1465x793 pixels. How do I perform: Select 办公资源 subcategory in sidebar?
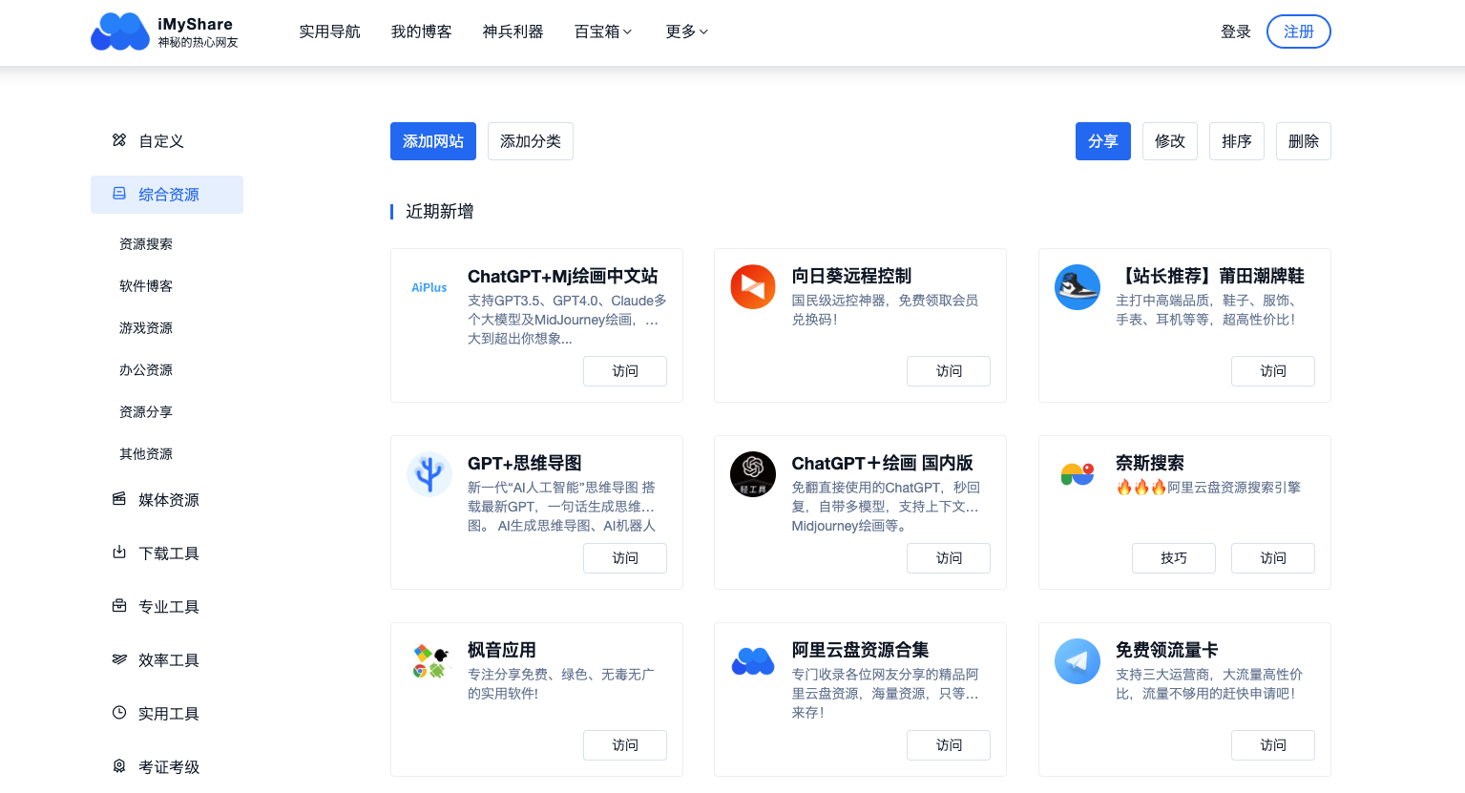click(146, 370)
